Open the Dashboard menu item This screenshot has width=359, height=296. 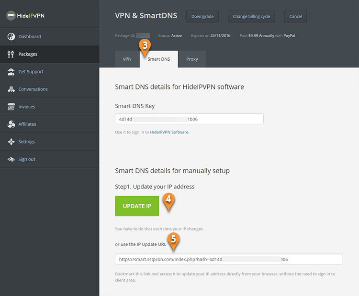tap(49, 37)
